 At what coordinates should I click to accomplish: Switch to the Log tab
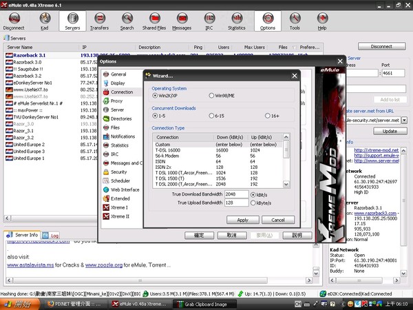coord(51,236)
